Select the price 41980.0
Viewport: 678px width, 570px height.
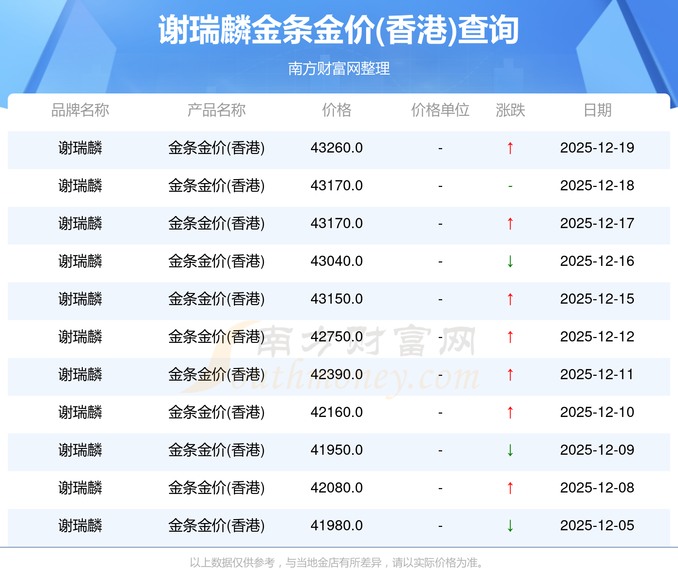tap(337, 525)
